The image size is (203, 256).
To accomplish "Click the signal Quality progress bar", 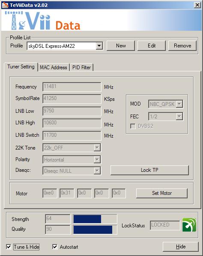I will point(95,230).
